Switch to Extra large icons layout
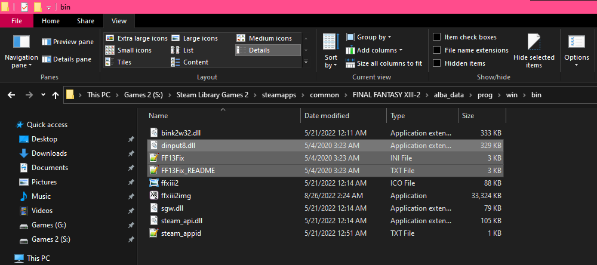This screenshot has height=265, width=597. click(137, 38)
